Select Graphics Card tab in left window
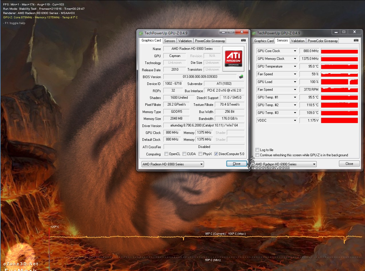 point(151,40)
